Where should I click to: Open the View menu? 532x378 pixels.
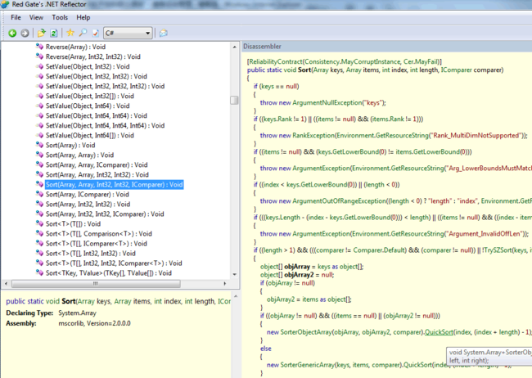pos(36,17)
